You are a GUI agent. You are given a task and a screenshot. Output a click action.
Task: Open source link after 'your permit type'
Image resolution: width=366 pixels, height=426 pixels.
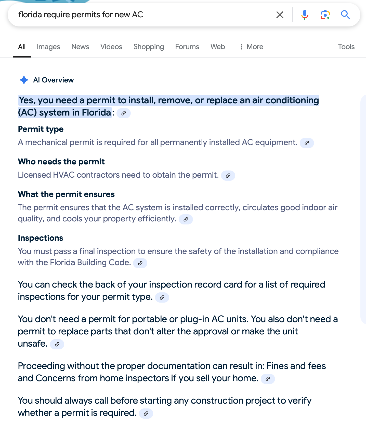click(x=162, y=297)
